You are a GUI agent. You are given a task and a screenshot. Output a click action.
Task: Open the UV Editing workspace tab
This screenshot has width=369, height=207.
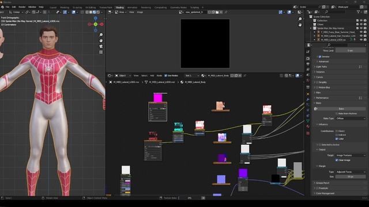coord(91,7)
